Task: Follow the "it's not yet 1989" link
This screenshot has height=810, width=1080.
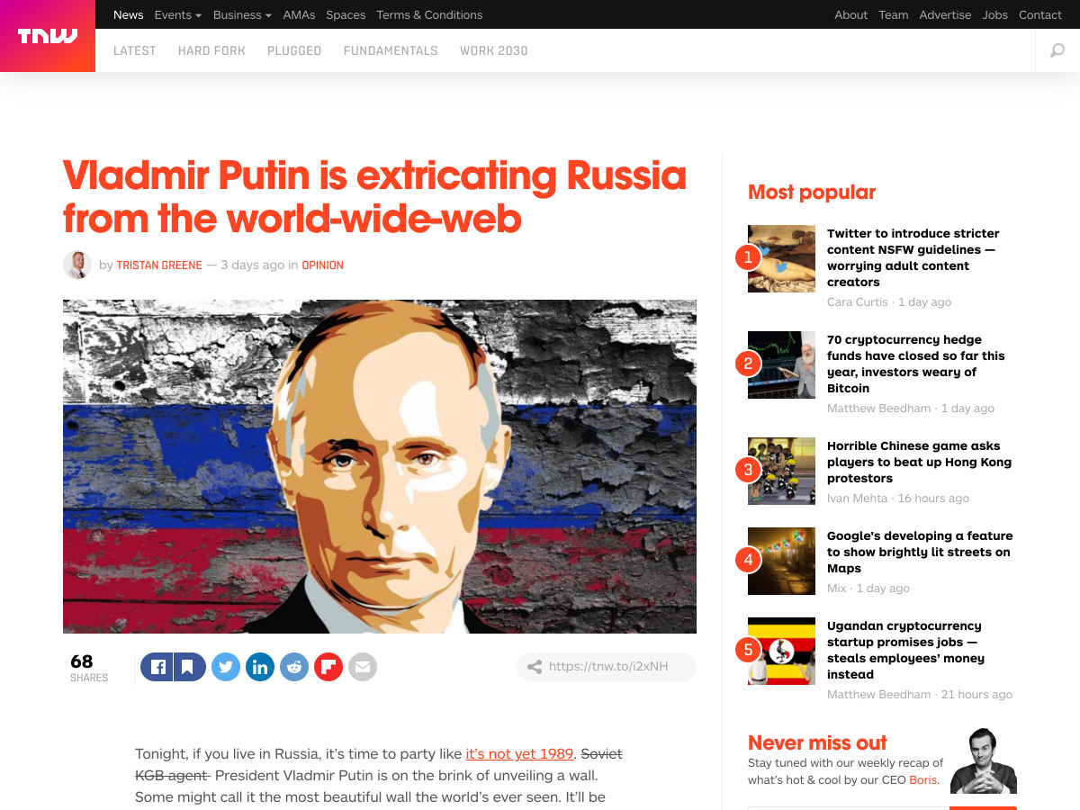Action: (x=519, y=754)
